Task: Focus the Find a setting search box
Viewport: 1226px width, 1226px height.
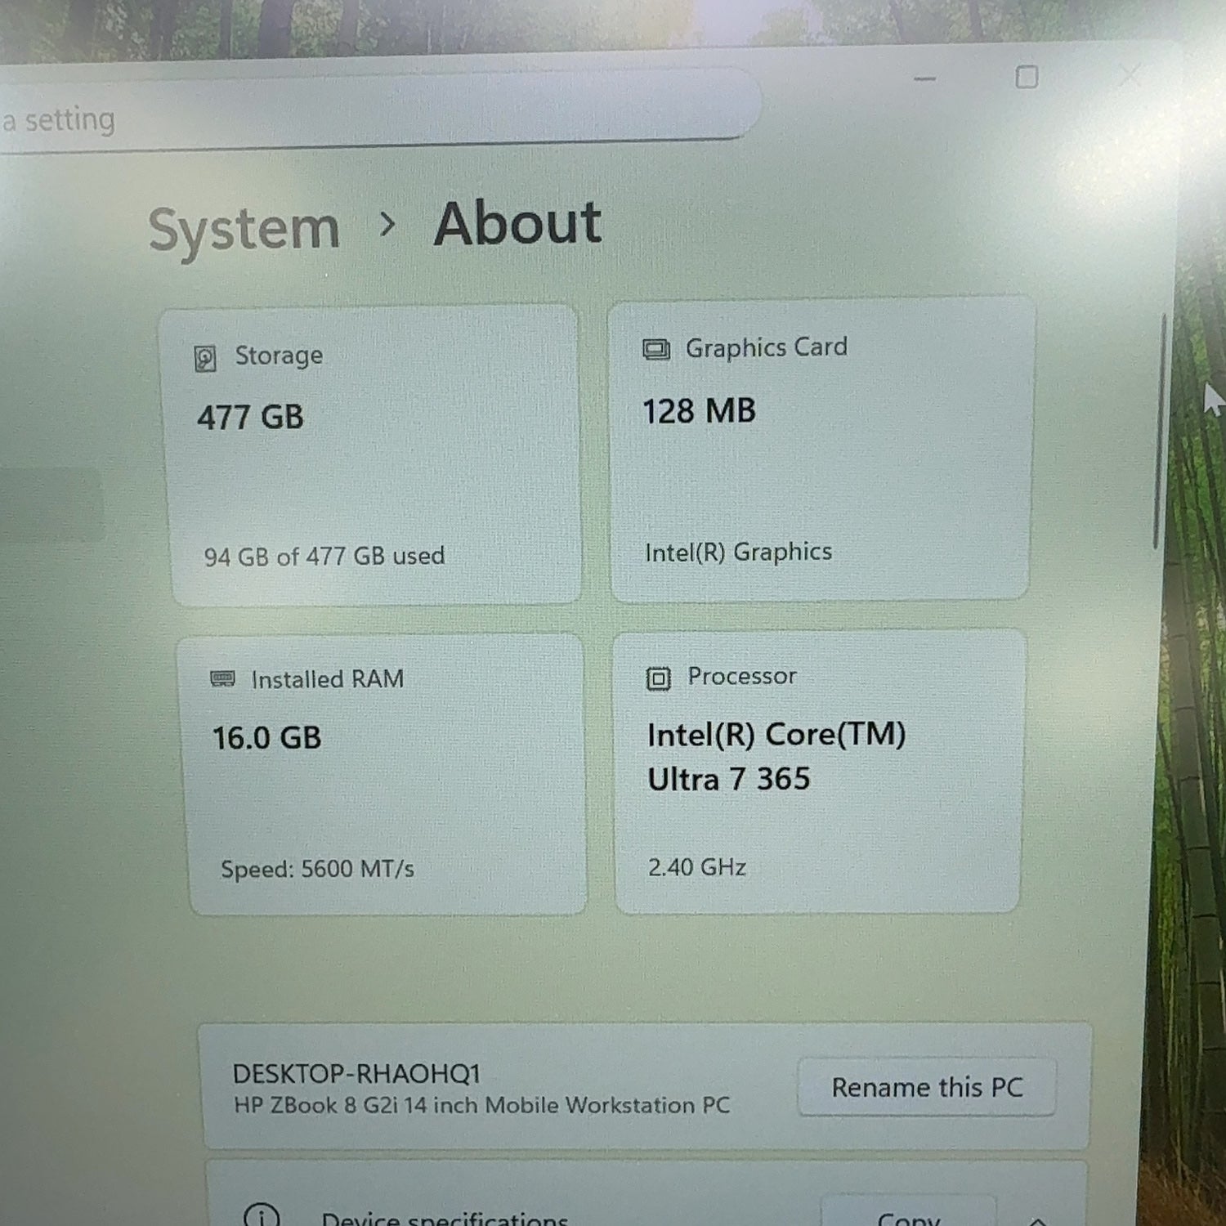Action: [376, 113]
